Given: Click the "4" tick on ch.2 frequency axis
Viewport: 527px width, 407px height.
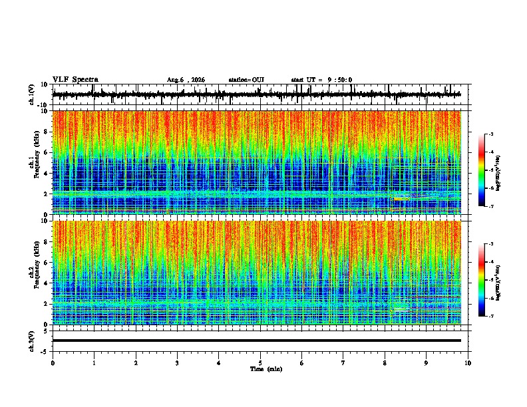Looking at the screenshot, I should (46, 283).
